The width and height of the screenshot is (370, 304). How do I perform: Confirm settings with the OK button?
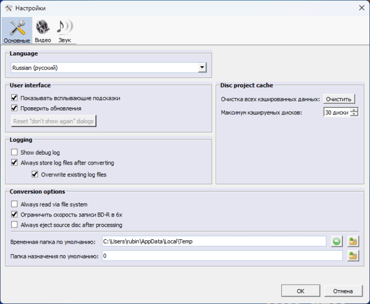[300, 291]
